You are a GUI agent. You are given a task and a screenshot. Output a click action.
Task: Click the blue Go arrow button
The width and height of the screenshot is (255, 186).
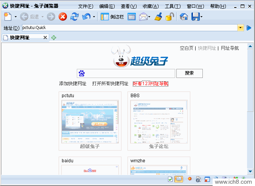249,28
